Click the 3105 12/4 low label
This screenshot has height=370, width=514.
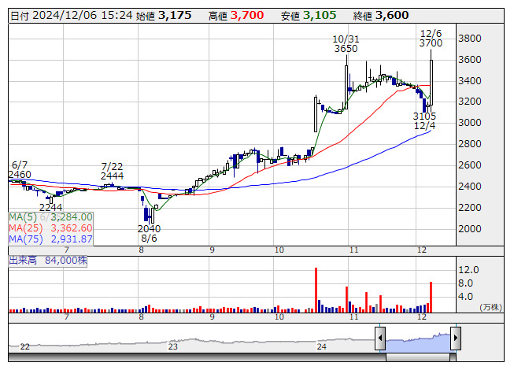click(424, 121)
